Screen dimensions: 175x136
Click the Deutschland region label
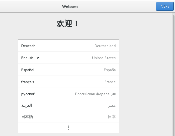105,46
